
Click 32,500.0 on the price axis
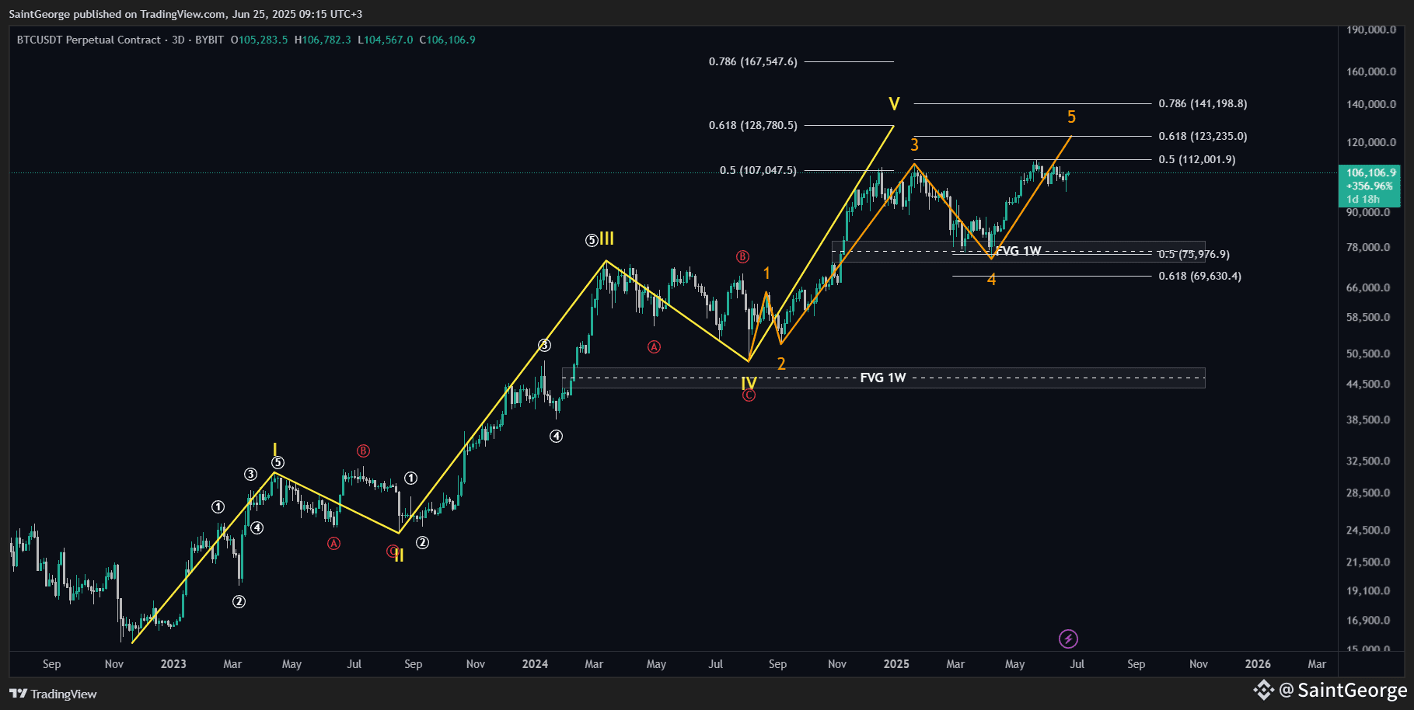[x=1368, y=461]
